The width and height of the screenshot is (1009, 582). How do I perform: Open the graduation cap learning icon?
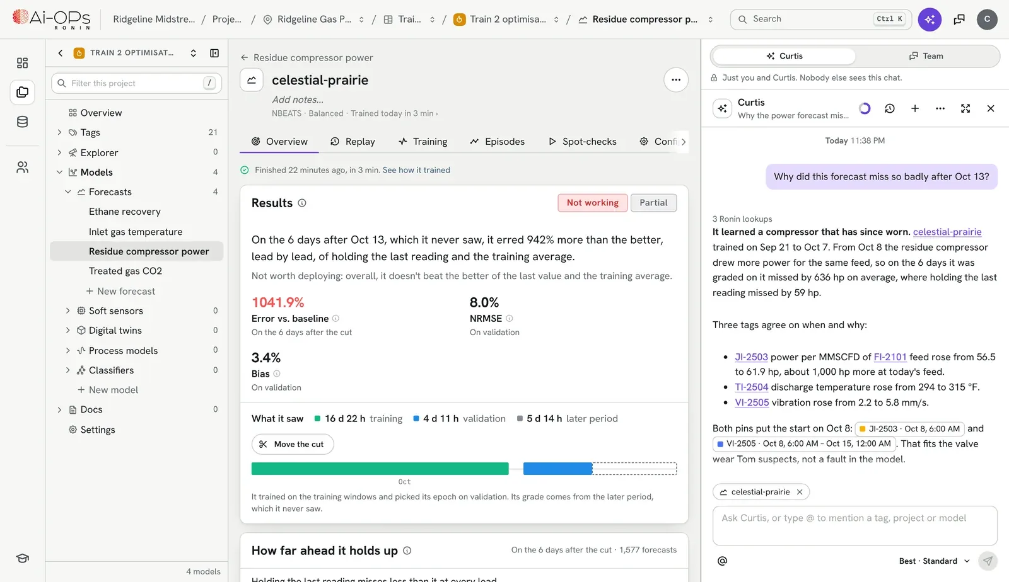22,558
